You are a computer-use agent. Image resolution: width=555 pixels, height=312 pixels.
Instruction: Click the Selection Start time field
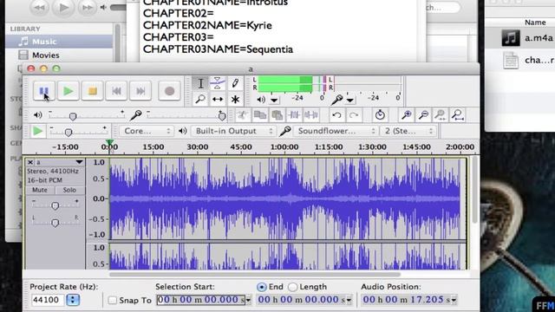click(200, 300)
